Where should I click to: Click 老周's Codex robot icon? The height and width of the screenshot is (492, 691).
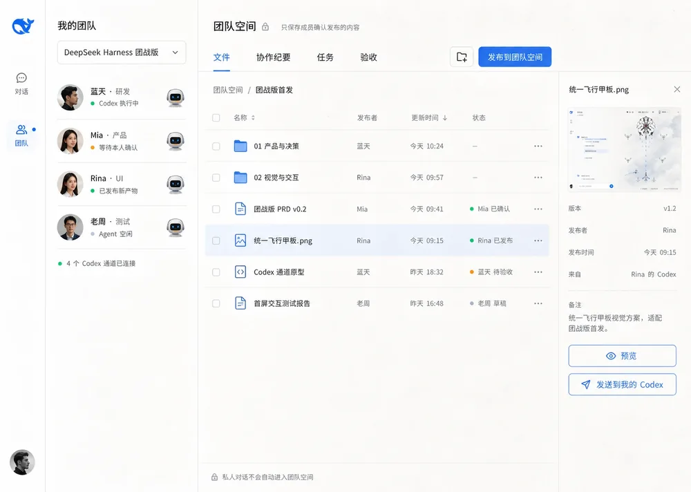176,227
